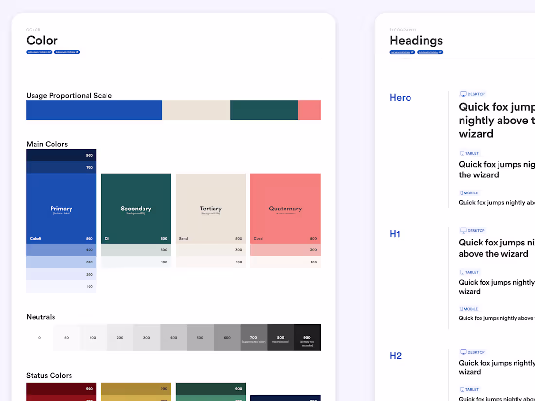This screenshot has height=401, width=535.
Task: Select the Quaternary Coral 500 swatch
Action: [x=285, y=209]
